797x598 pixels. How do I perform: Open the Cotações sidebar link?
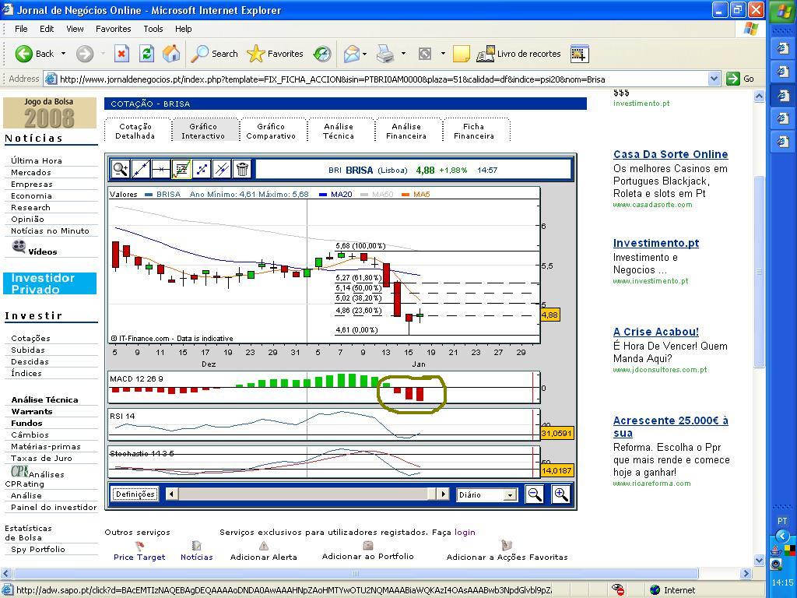(x=30, y=338)
